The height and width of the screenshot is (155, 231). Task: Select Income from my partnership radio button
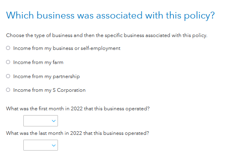tap(8, 76)
